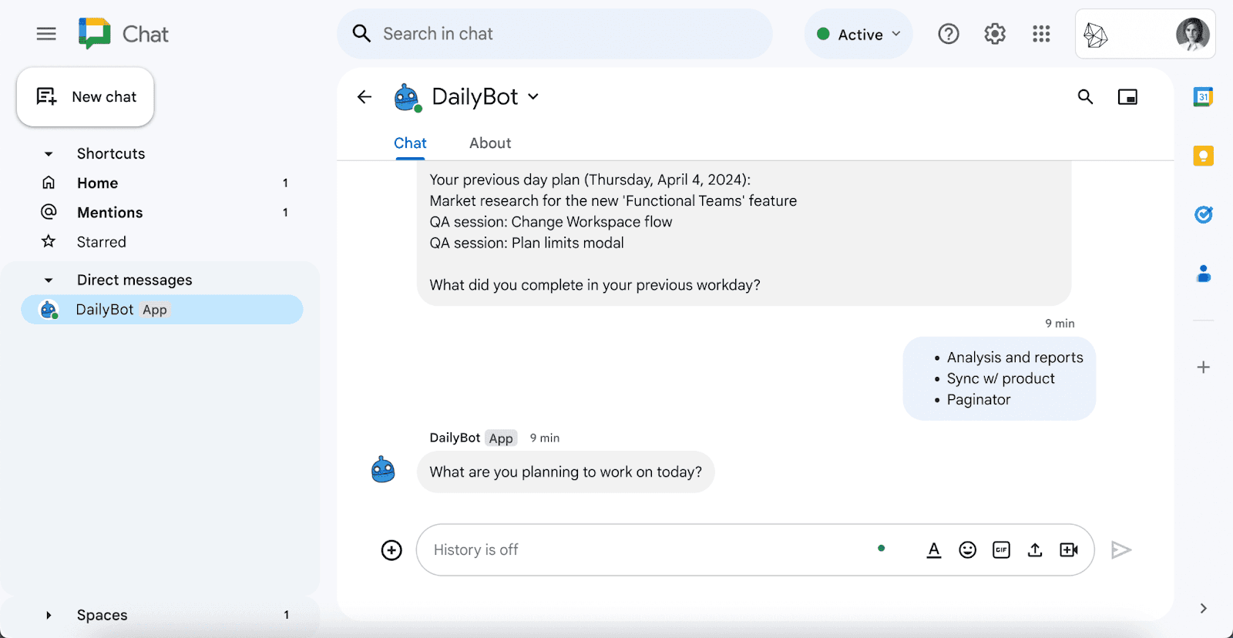Click the upload file icon
1233x638 pixels.
[x=1035, y=550]
